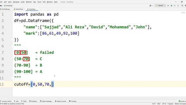This screenshot has height=105, width=186.
Task: Run the temp9 configuration with the green play icon
Action: (168, 6)
